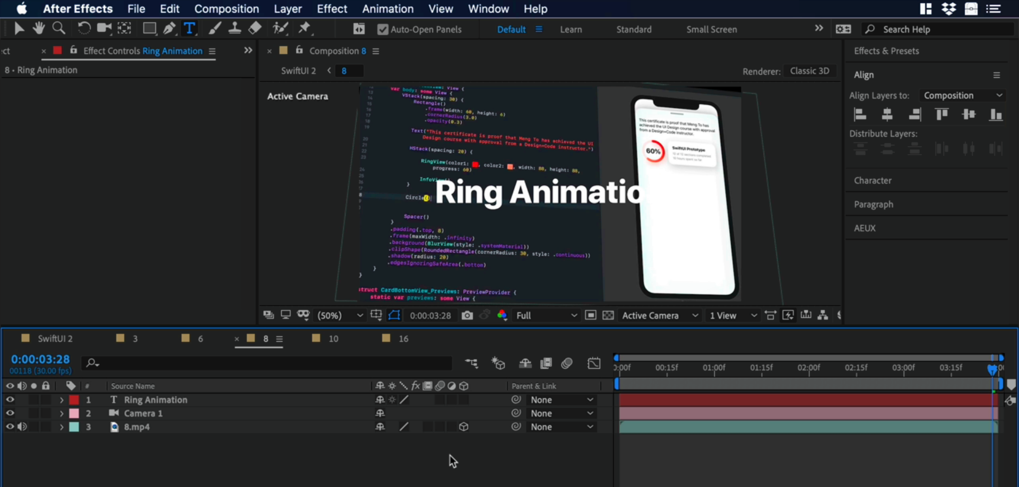The image size is (1019, 487).
Task: Switch to the SwiftUI 2 timeline tab
Action: (55, 339)
